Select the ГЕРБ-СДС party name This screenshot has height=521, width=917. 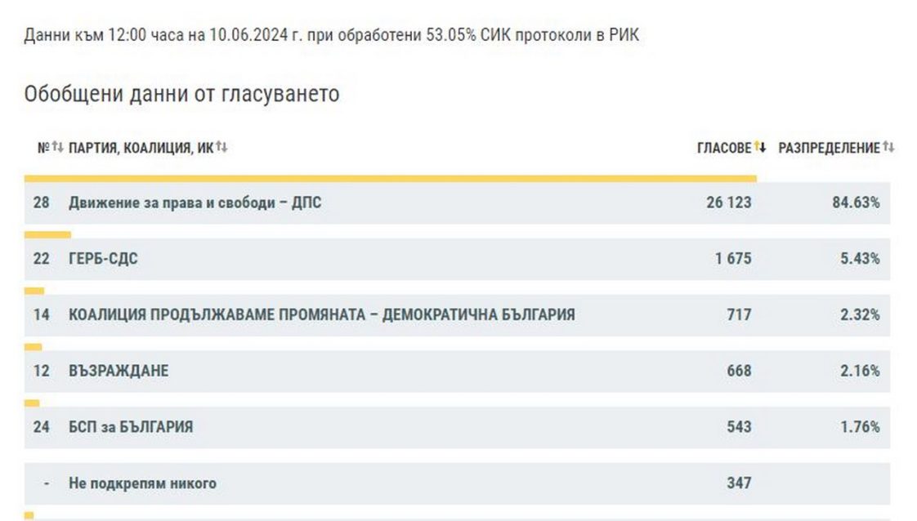pyautogui.click(x=103, y=259)
